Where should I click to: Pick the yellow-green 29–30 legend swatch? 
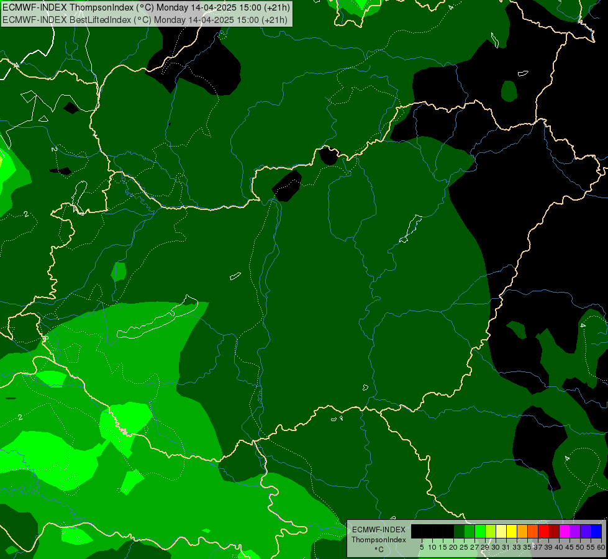(491, 531)
